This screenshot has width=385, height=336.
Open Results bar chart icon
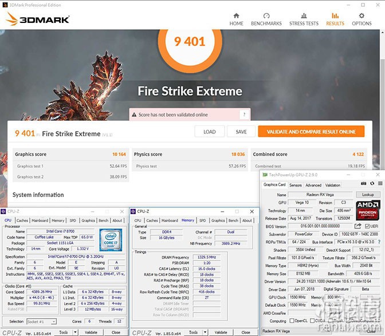click(x=335, y=16)
